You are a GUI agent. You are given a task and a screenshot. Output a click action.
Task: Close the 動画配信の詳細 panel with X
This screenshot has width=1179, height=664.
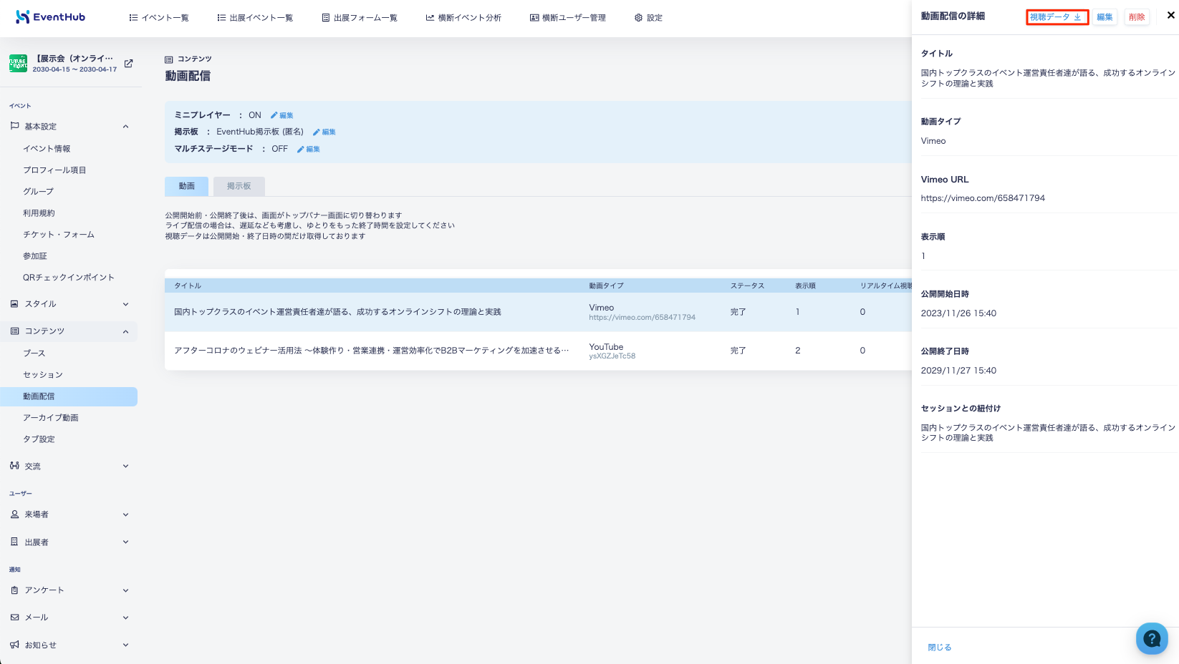[1170, 15]
